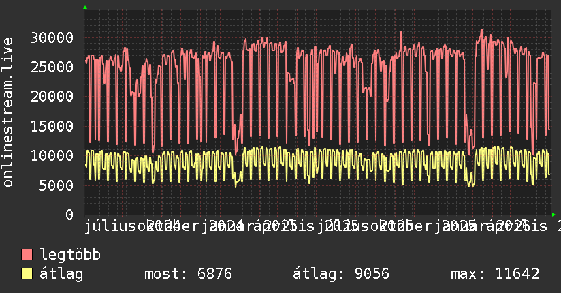Click the 'max: 11642' statistic

click(495, 274)
